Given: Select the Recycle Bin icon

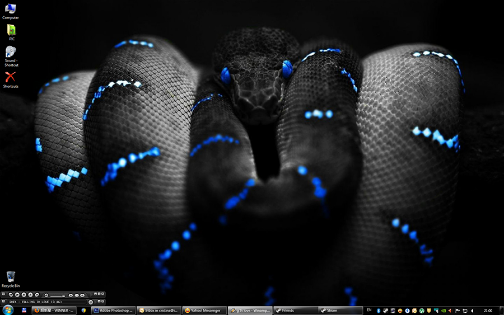Looking at the screenshot, I should coord(11,279).
